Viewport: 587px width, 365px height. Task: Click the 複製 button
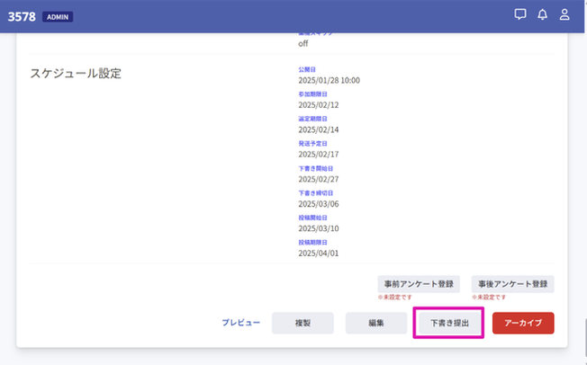tap(303, 323)
